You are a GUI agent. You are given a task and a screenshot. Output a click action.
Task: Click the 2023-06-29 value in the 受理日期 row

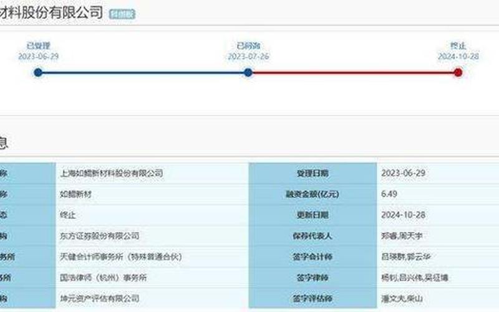tap(403, 173)
